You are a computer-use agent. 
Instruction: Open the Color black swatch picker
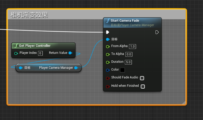pos(122,70)
